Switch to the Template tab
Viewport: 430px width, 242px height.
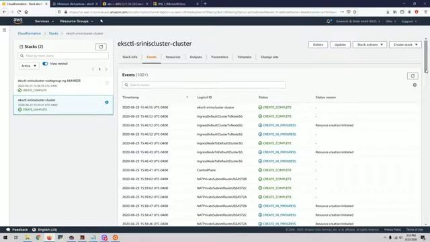(245, 57)
